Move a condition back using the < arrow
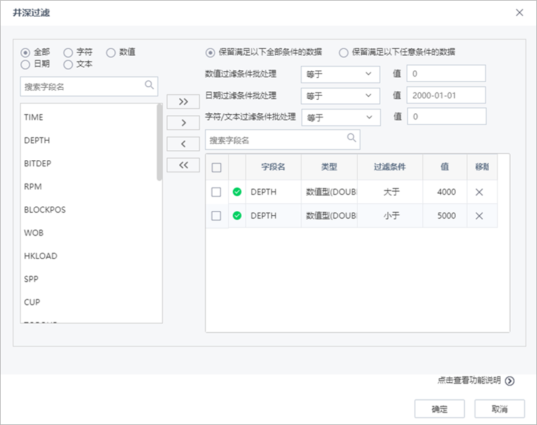Image resolution: width=537 pixels, height=425 pixels. 183,144
